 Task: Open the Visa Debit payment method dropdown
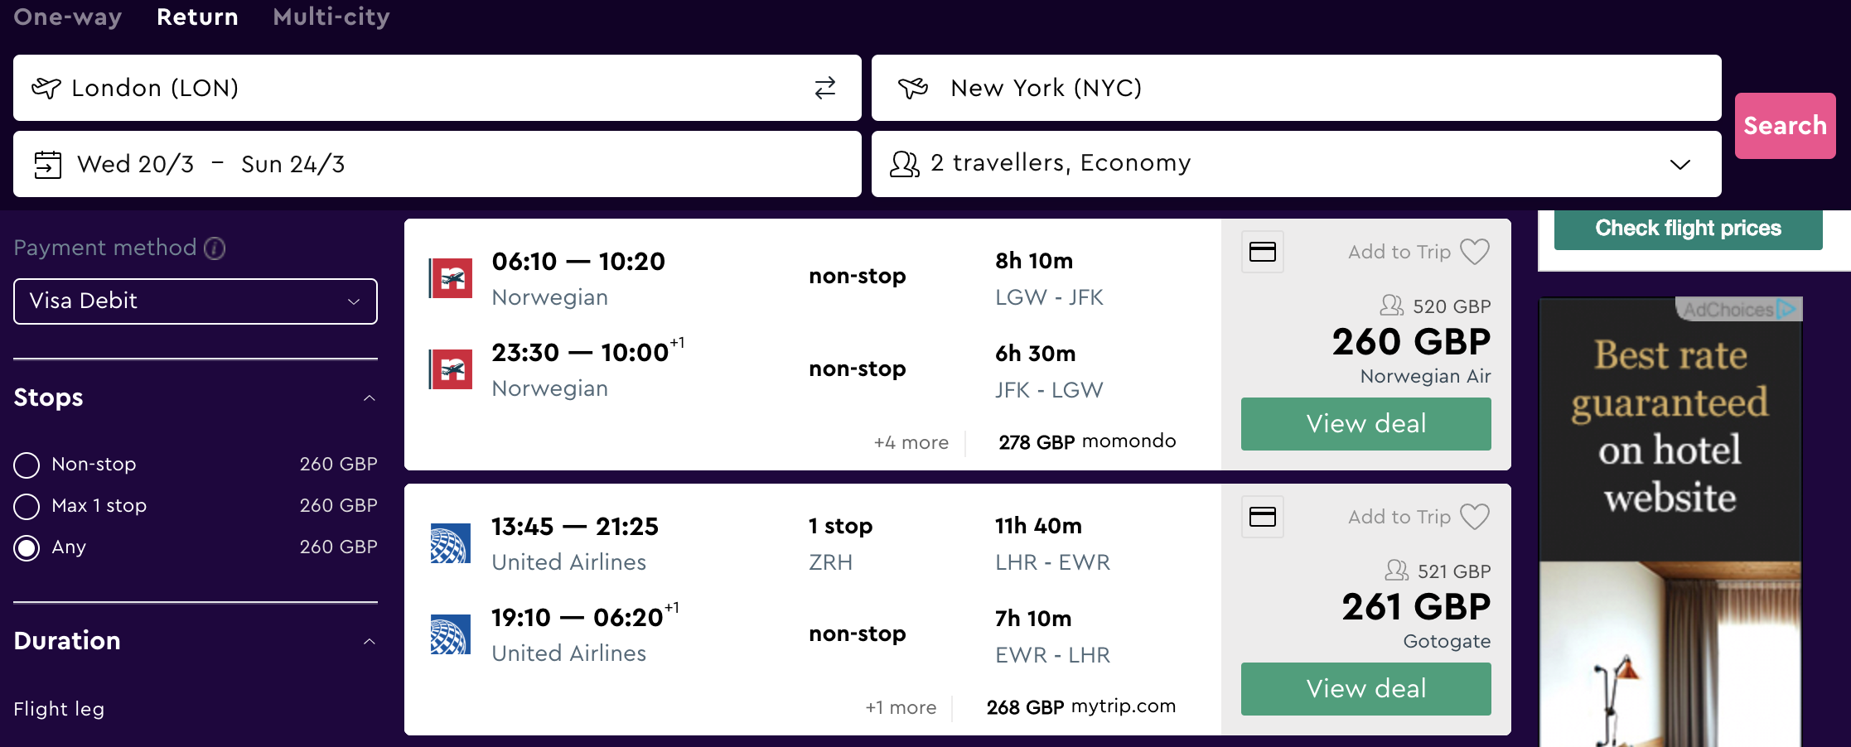(196, 301)
